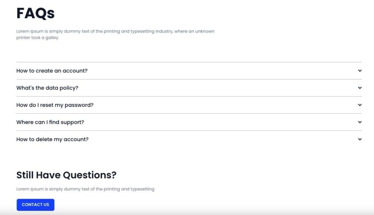Click down arrow icon on reset password row
Screen dimensions: 374x215
(x=360, y=105)
